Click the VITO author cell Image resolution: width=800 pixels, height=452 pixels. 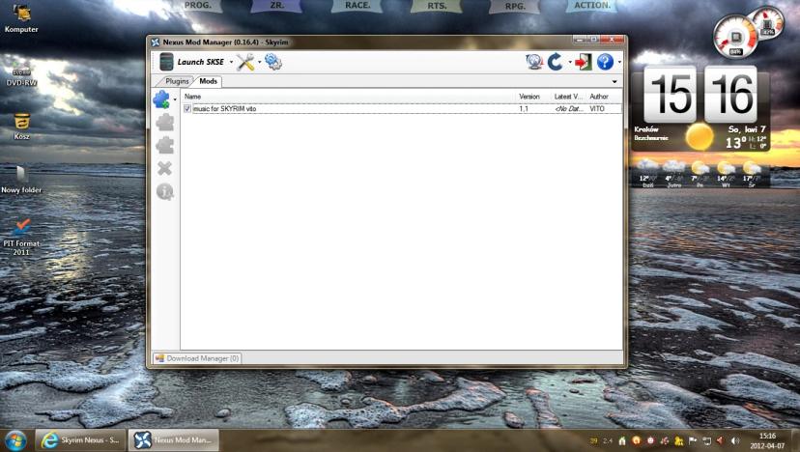click(x=597, y=109)
